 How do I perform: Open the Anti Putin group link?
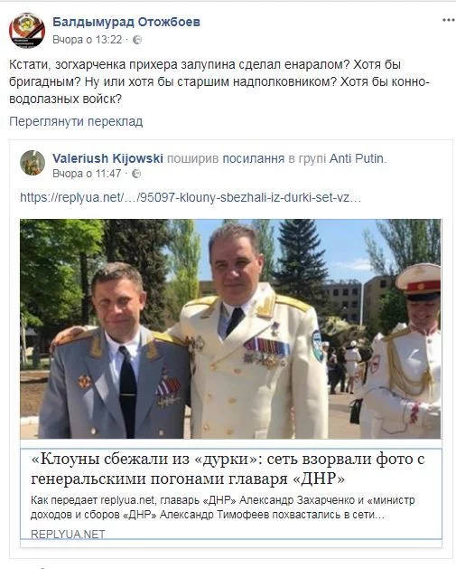click(356, 158)
